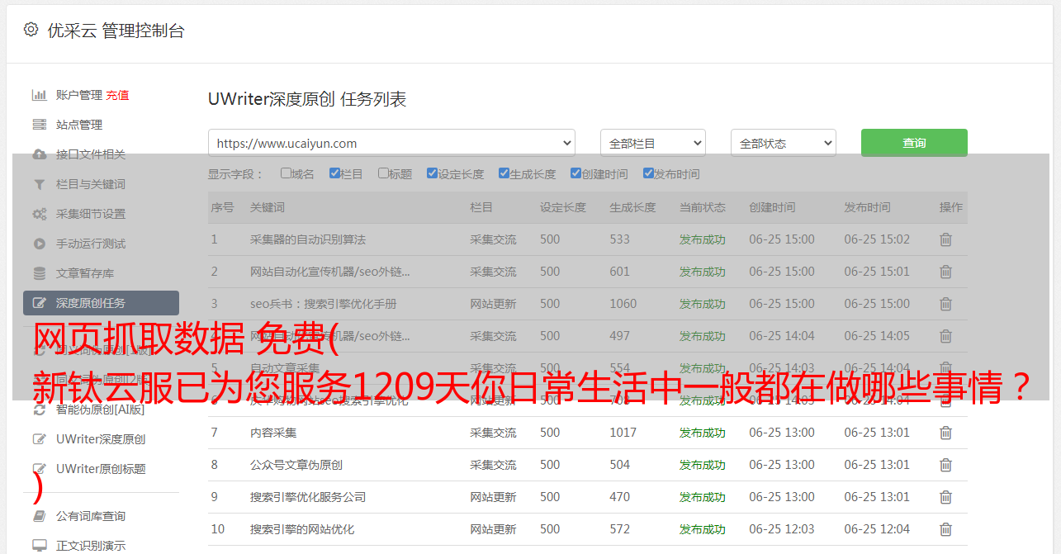Click the red 充值 link
The height and width of the screenshot is (554, 1061).
(x=117, y=95)
